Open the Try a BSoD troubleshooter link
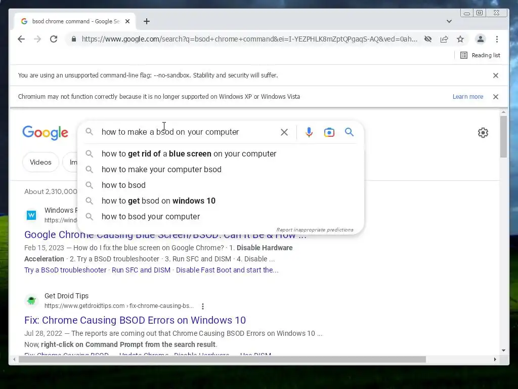 pyautogui.click(x=65, y=270)
